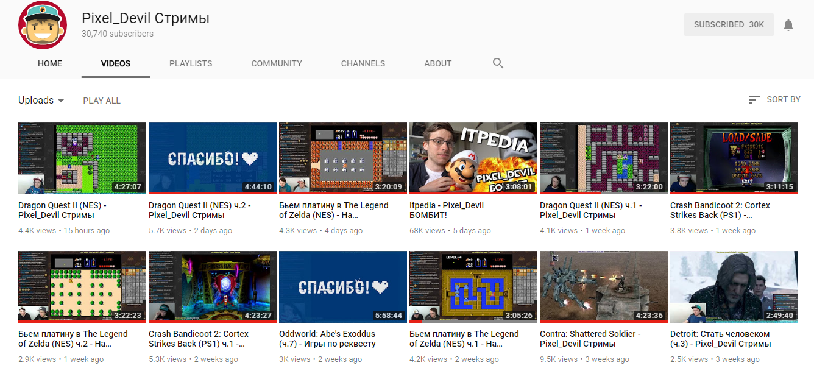Open the Dragon Quest thumbnail lasting 3:22:00
This screenshot has width=814, height=371.
604,158
